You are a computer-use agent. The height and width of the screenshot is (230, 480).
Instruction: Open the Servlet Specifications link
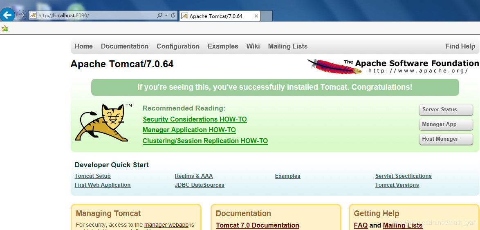point(404,176)
